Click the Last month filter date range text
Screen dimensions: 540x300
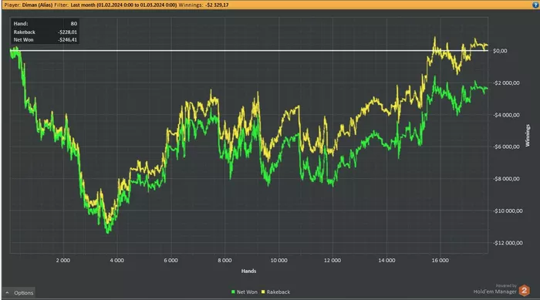coord(123,5)
